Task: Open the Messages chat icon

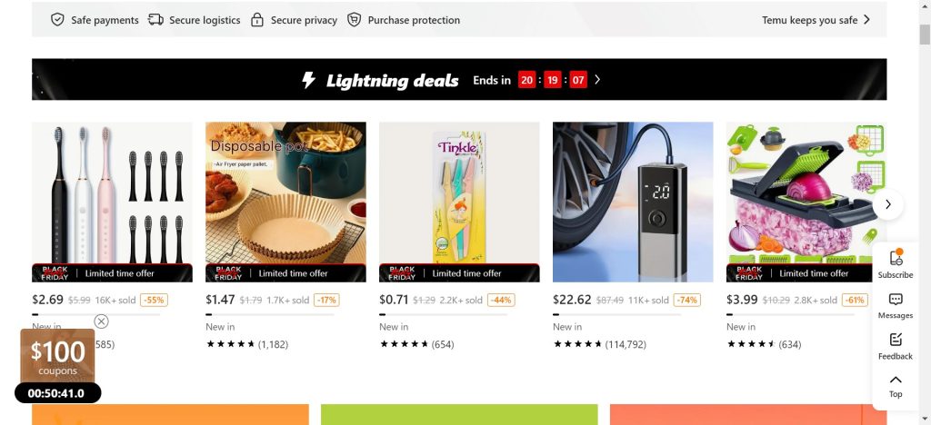Action: (896, 300)
